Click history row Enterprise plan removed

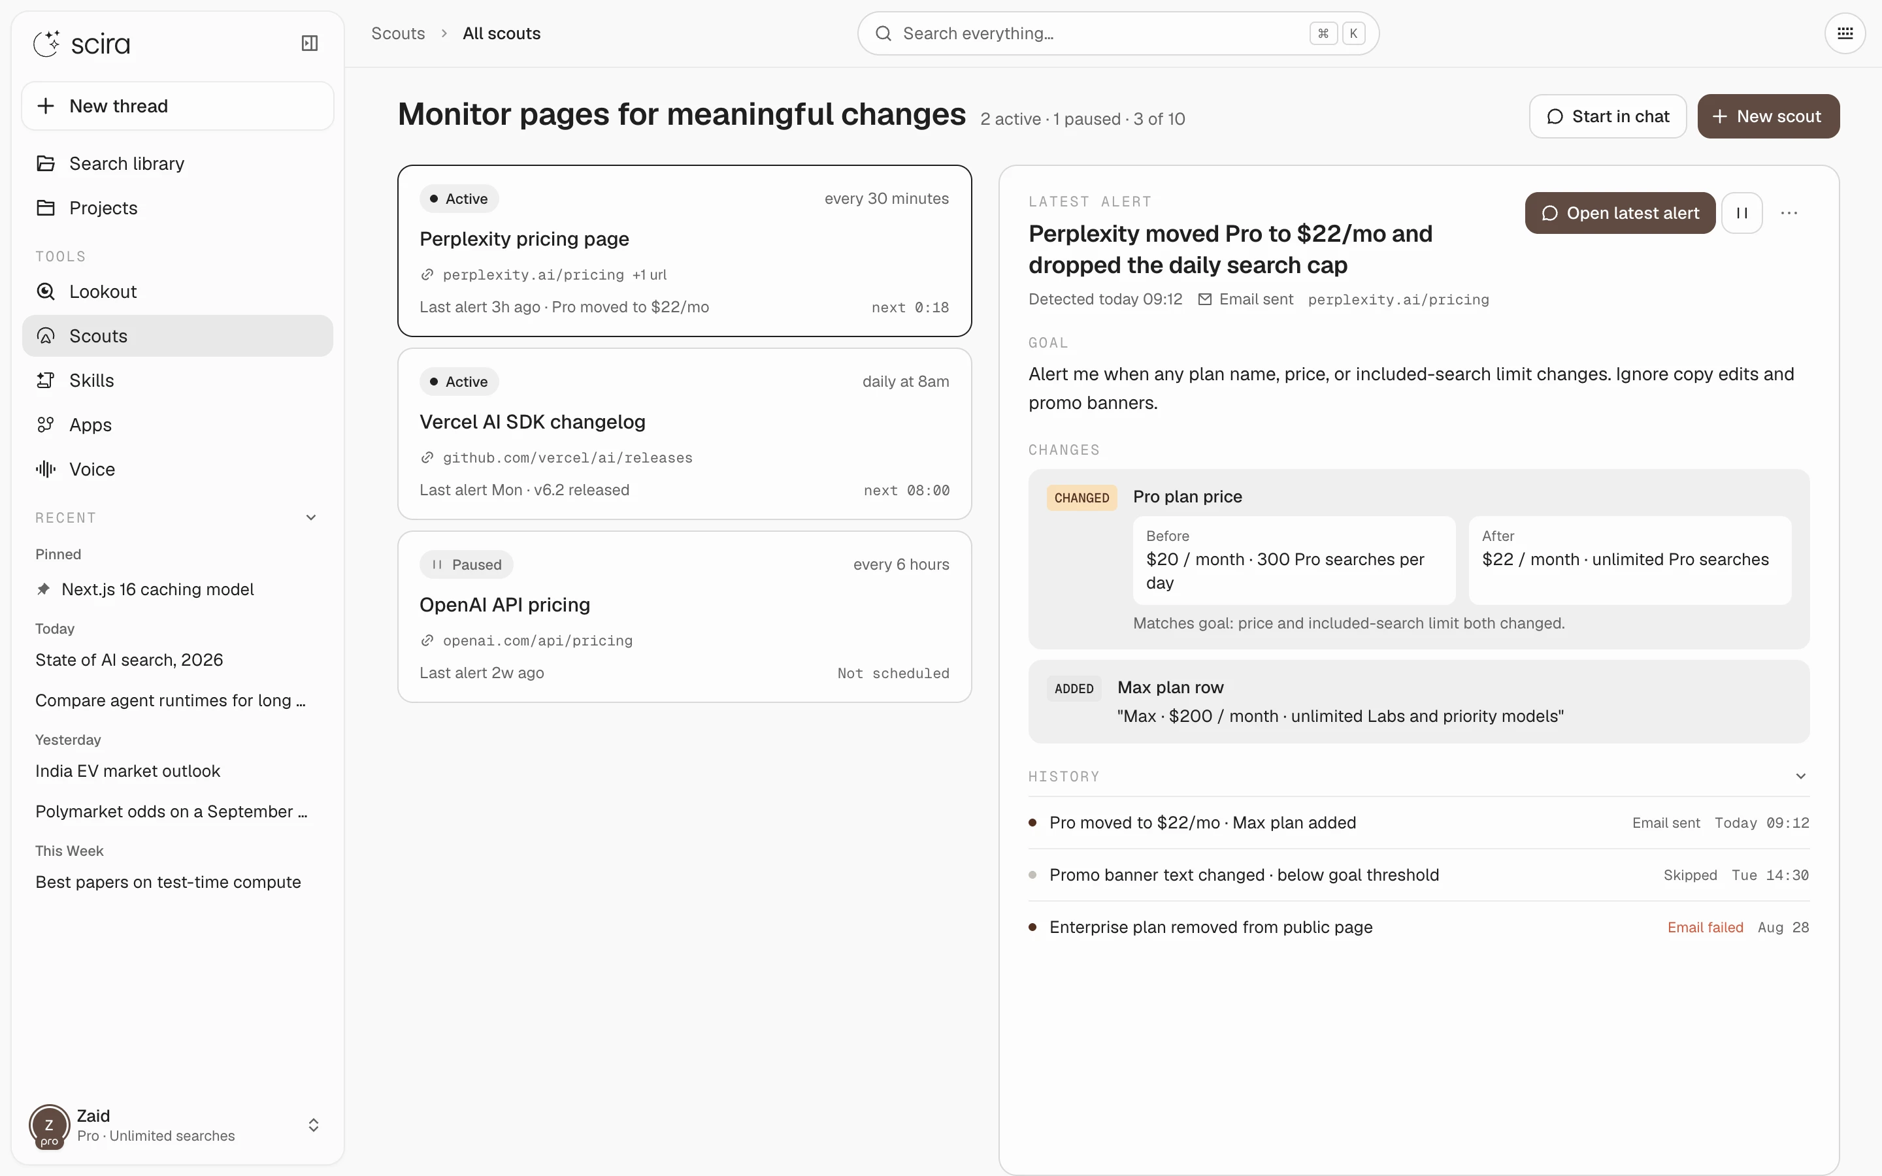click(x=1419, y=927)
